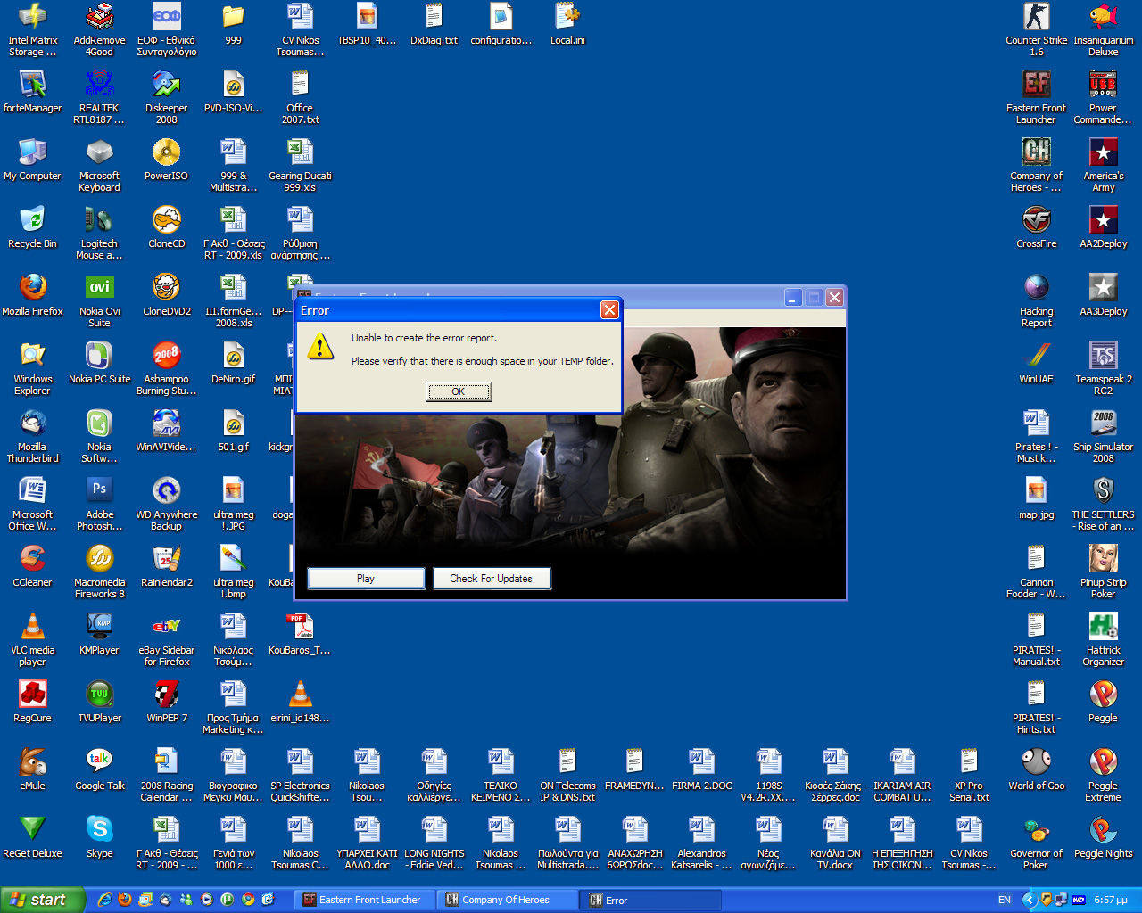Select the Ashampoo Burning Studio icon
Viewport: 1142px width, 913px height.
167,368
